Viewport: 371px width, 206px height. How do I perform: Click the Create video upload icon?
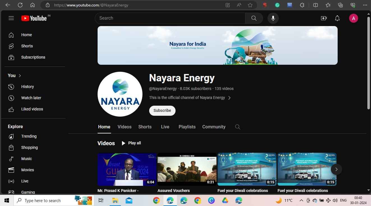coord(324,18)
